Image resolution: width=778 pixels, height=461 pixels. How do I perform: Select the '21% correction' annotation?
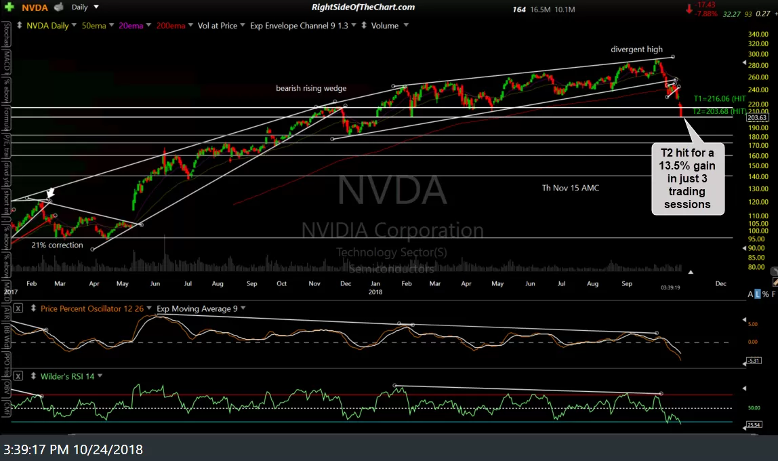pos(57,245)
